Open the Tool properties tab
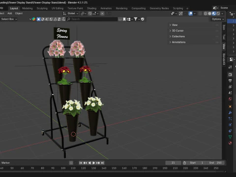This screenshot has height=177, width=236. tap(230, 67)
